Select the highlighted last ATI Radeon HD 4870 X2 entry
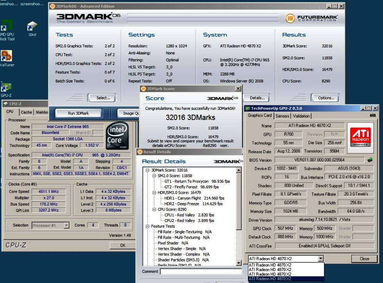Screen dimensions: 383x283 286,279
